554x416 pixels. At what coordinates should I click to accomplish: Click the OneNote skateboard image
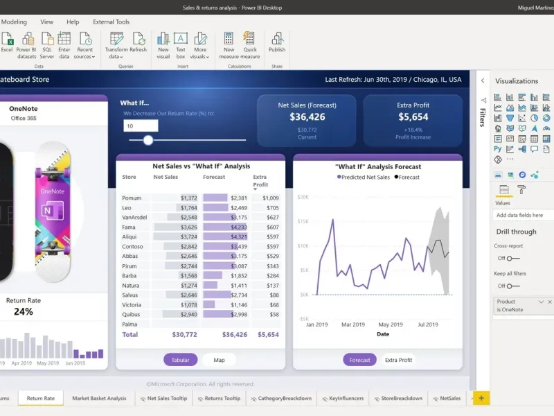click(x=53, y=211)
